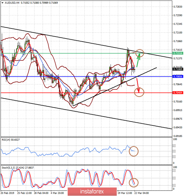Open the instaforex logo banner

click(x=92, y=192)
